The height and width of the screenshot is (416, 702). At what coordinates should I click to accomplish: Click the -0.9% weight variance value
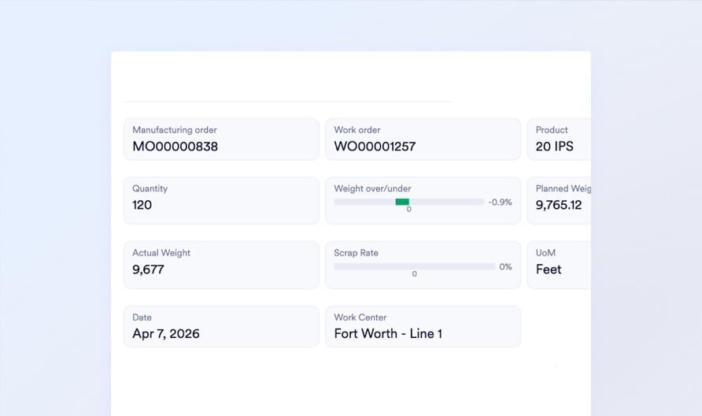[500, 202]
